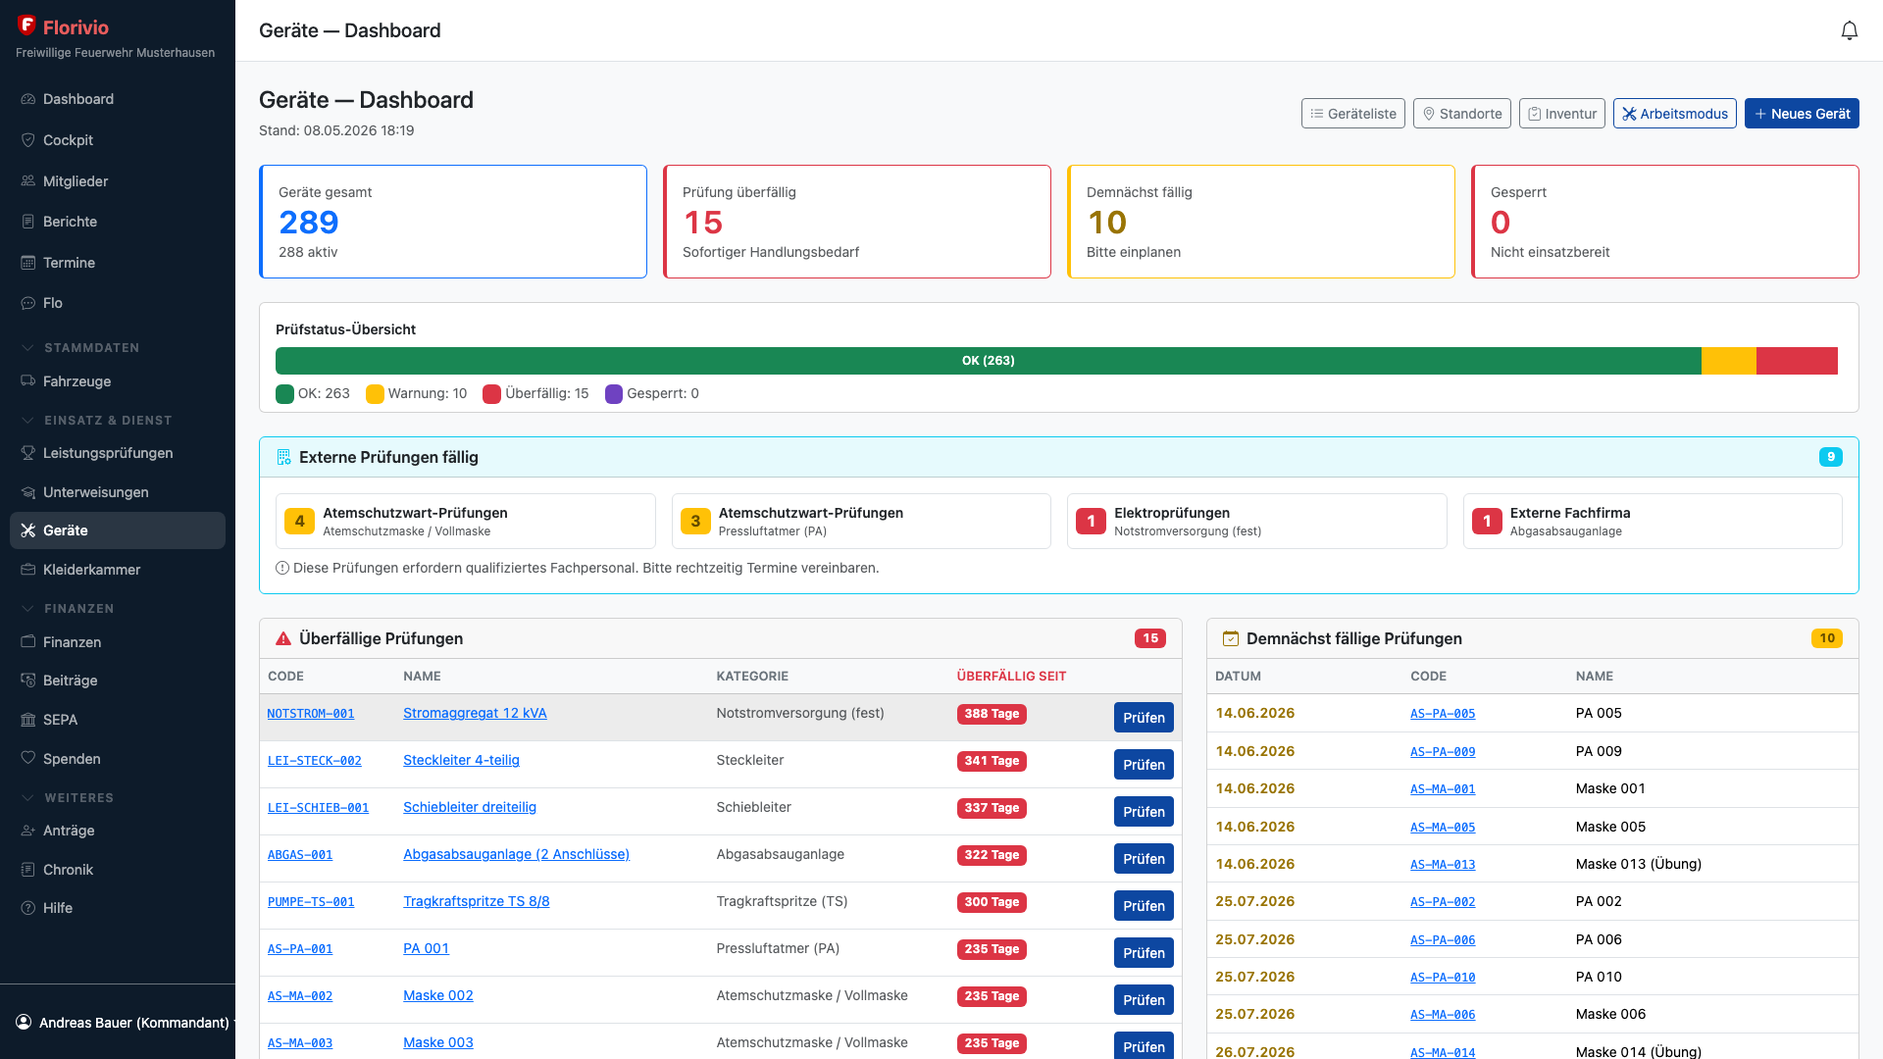Open the Elektroprüfungen Notstromversorgung card
Screen dimensions: 1883x1059
[1257, 521]
